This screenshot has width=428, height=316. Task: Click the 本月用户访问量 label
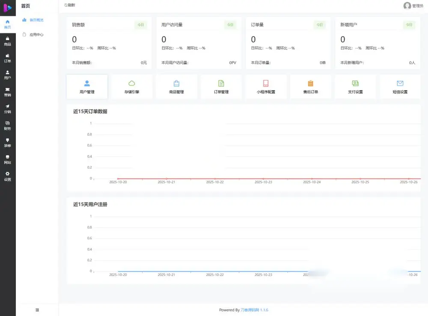(x=175, y=63)
